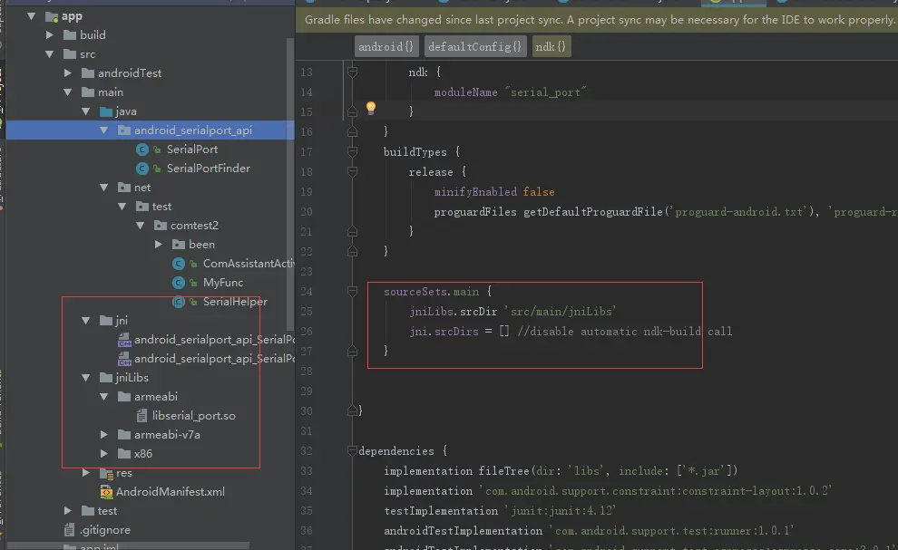Expand the res folder arrow
The height and width of the screenshot is (550, 898).
click(86, 473)
